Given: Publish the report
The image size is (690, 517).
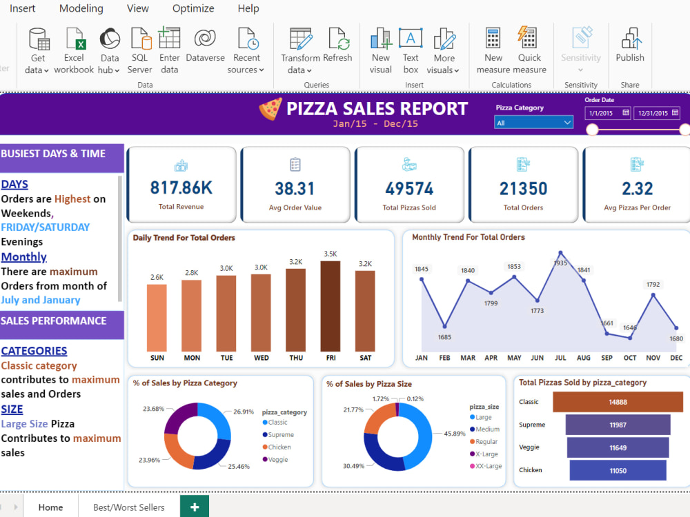Looking at the screenshot, I should (x=630, y=47).
